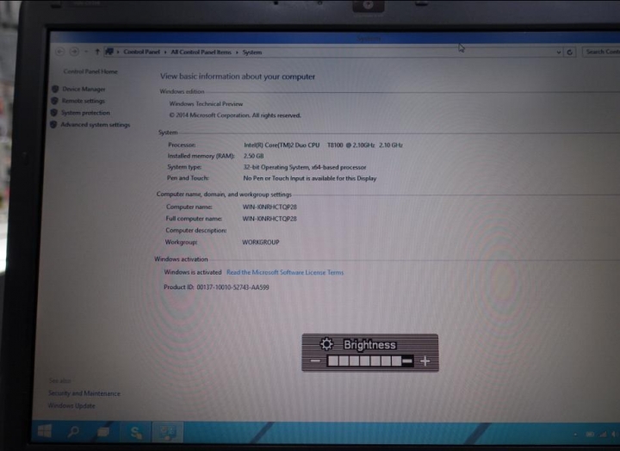Image resolution: width=620 pixels, height=451 pixels.
Task: Open Remote settings
Action: pos(83,101)
